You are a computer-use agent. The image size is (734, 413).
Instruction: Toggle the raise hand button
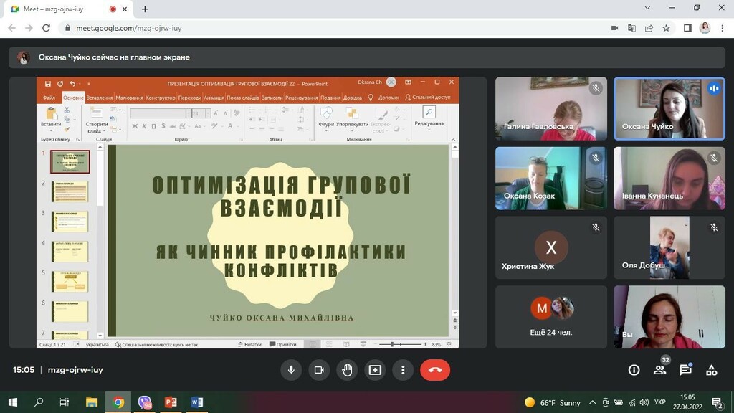(x=347, y=370)
